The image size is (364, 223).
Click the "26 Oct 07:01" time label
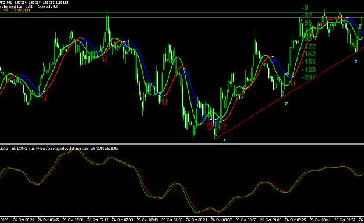point(73,220)
